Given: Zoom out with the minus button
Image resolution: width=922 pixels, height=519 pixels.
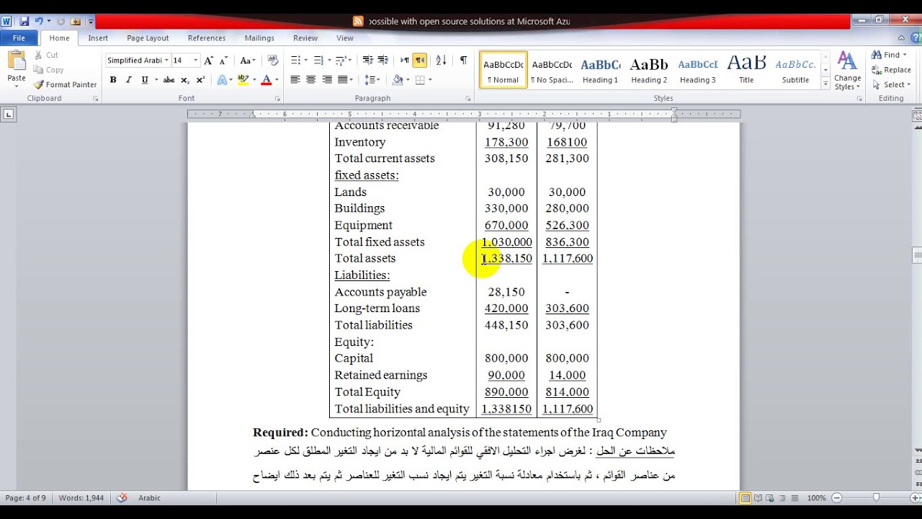Looking at the screenshot, I should 837,498.
